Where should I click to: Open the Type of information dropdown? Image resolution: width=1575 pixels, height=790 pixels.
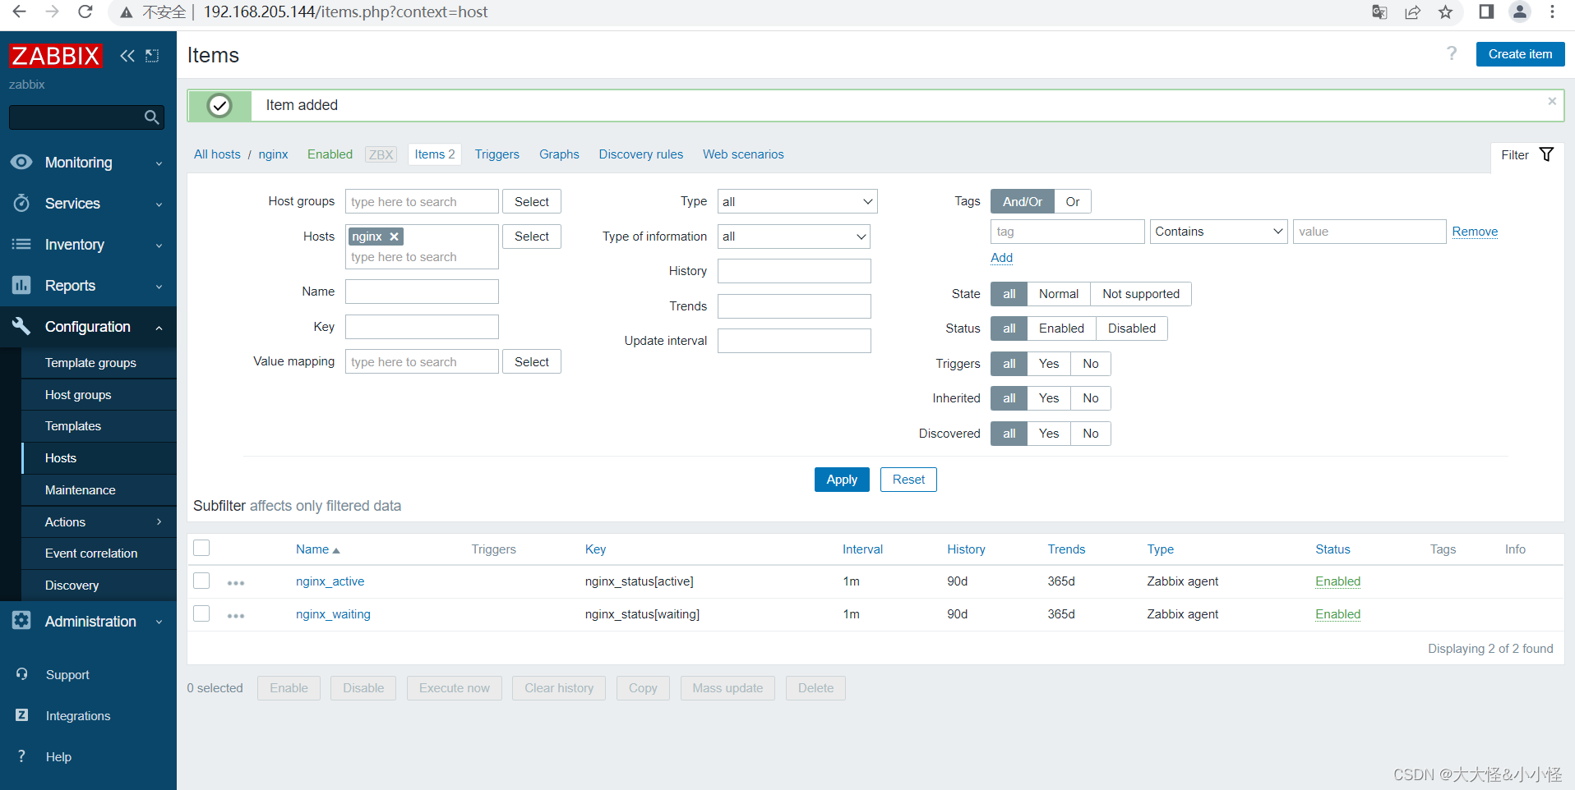[x=793, y=237]
